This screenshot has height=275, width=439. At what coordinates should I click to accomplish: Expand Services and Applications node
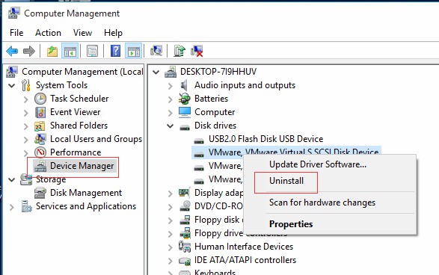[12, 207]
